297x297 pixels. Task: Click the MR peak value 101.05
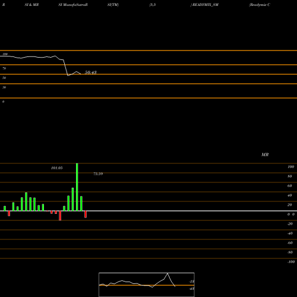coord(57,168)
